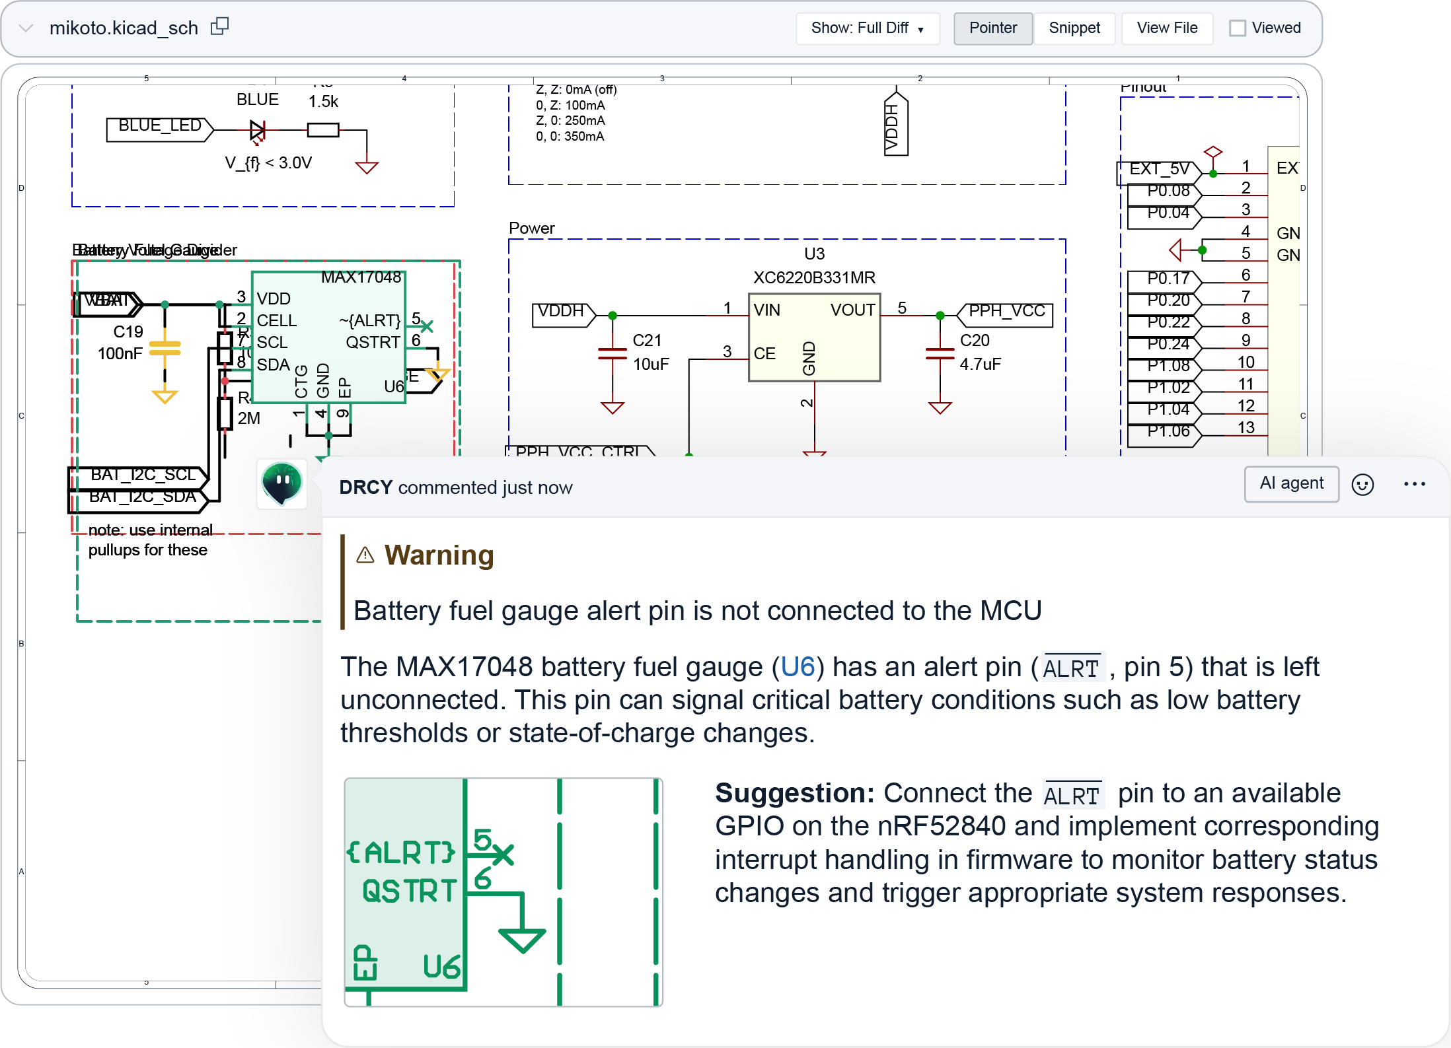Select the U3 XC6220B331MR regulator symbol
This screenshot has width=1451, height=1048.
(814, 337)
